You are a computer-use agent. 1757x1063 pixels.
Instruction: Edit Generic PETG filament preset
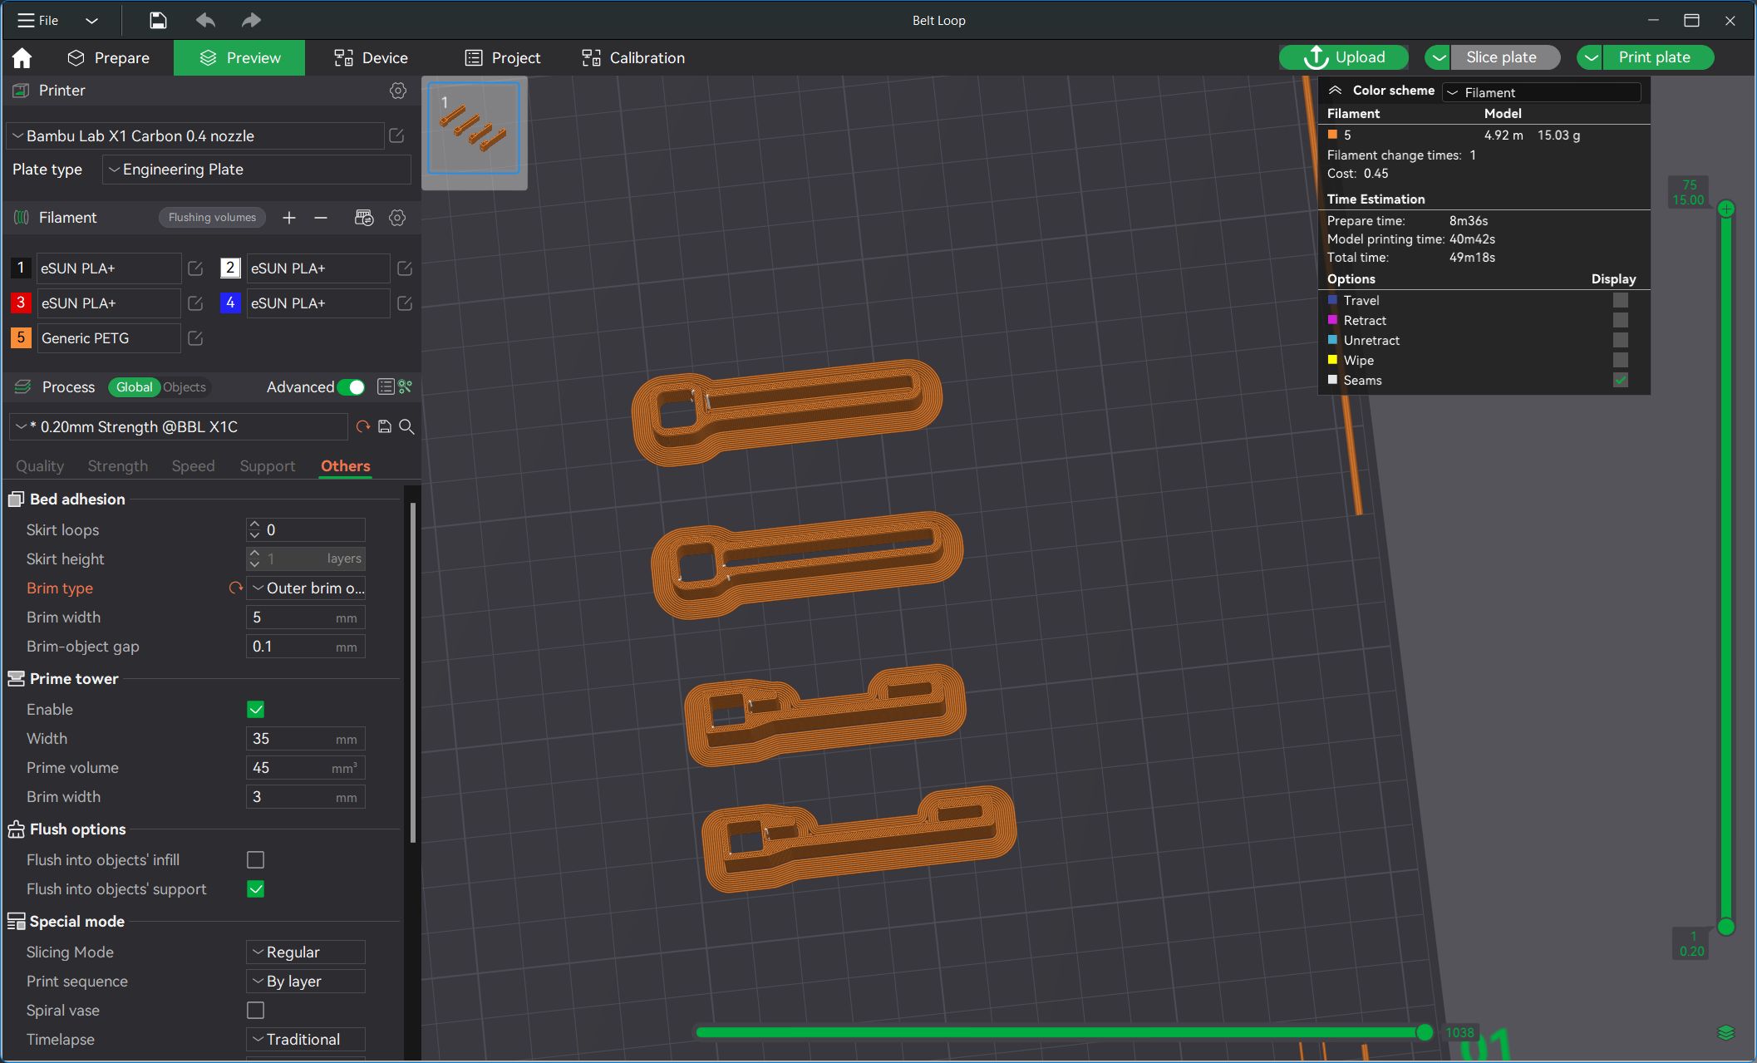click(x=195, y=338)
